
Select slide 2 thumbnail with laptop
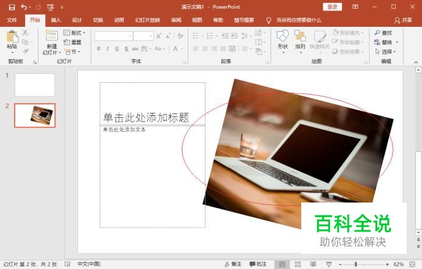35,115
